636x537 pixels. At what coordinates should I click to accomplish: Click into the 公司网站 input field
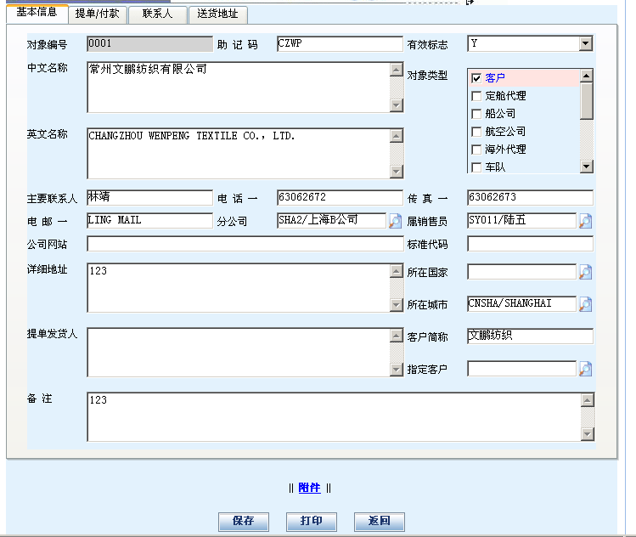[x=245, y=245]
